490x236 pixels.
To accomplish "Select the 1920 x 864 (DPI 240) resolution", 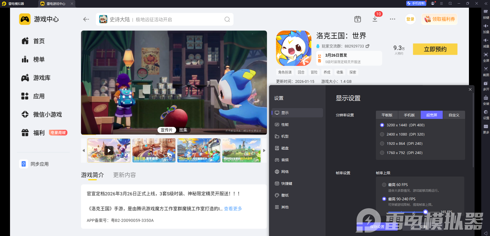I will [x=382, y=143].
